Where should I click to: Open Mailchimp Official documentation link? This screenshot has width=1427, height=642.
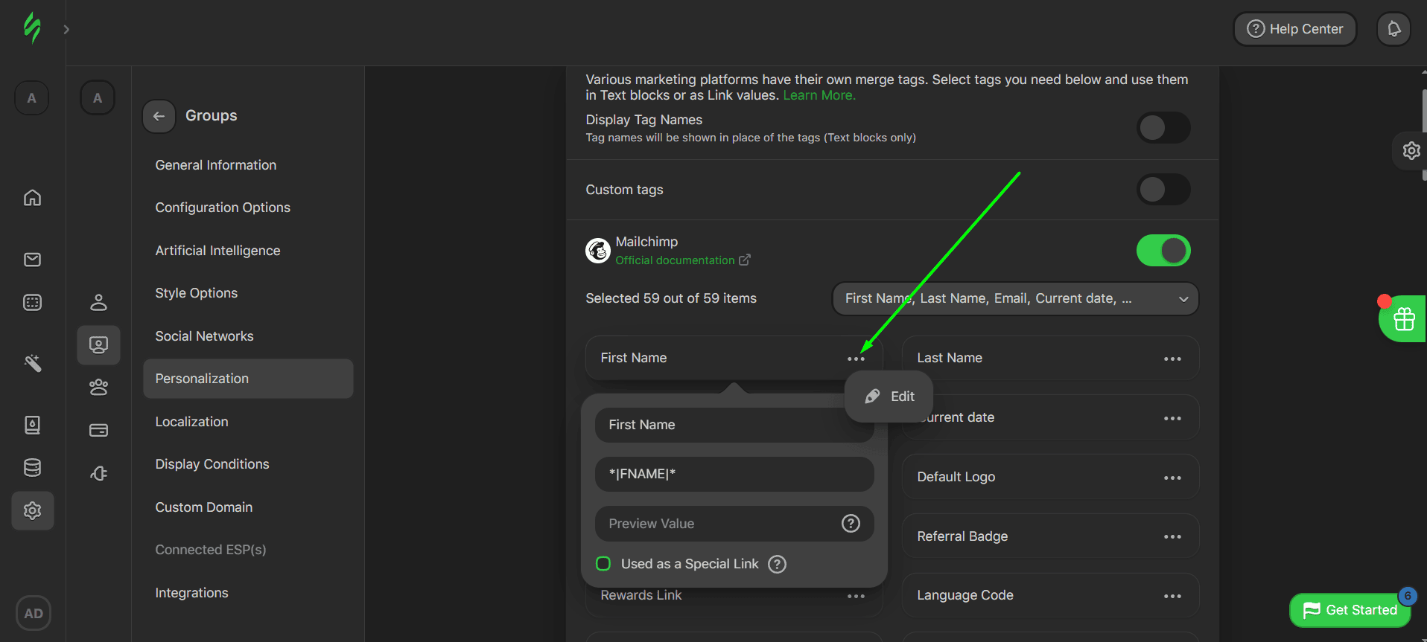point(682,260)
